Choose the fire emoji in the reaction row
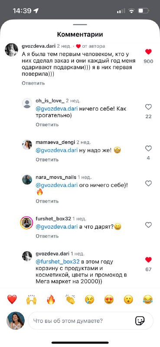This screenshot has width=160, height=347. point(51,300)
